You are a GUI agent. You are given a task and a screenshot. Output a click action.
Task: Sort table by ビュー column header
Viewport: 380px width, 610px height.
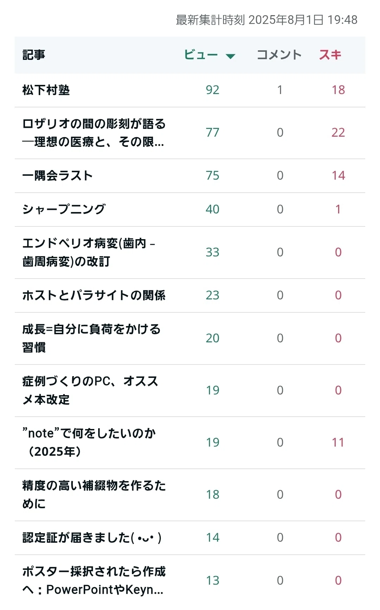(201, 55)
